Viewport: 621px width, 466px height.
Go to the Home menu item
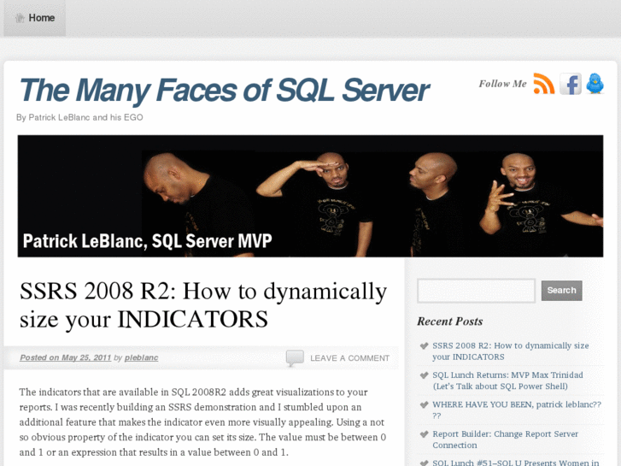coord(35,18)
